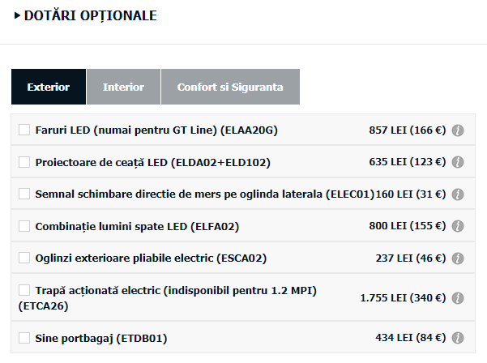
Task: Check Semnal schimbare directie option
Action: pyautogui.click(x=24, y=194)
